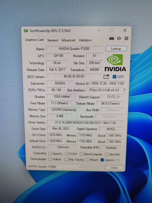
Task: Click the Pixel Fillrate field 71.1 GPixel/s
Action: [x=59, y=103]
